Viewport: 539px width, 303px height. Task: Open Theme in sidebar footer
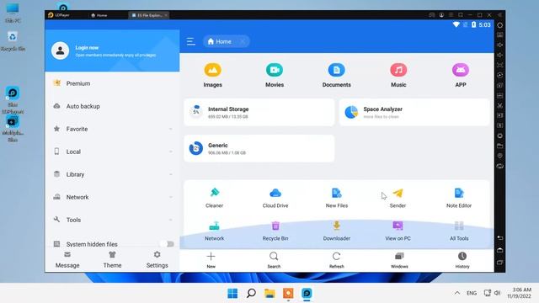[x=112, y=260]
